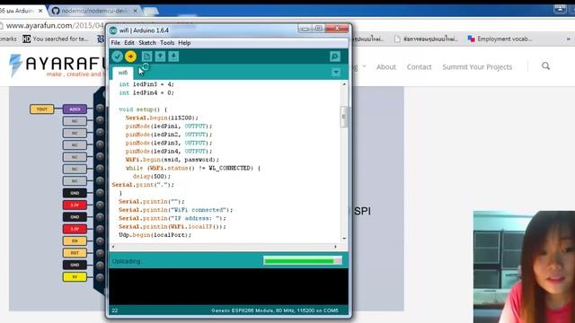Click the Serial.begin(115200) code line
The width and height of the screenshot is (575, 323).
(x=162, y=118)
